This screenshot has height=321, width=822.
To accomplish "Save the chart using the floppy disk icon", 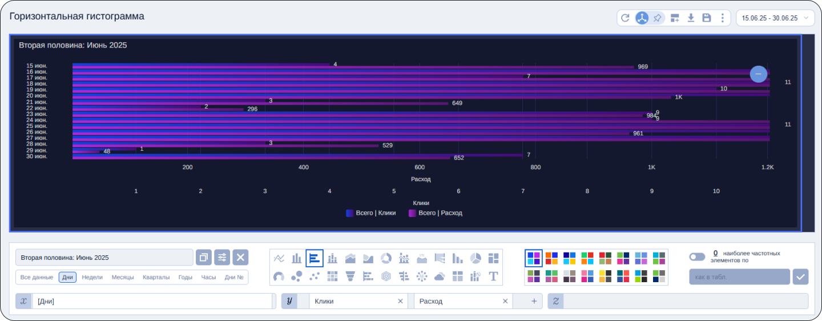I will tap(707, 18).
